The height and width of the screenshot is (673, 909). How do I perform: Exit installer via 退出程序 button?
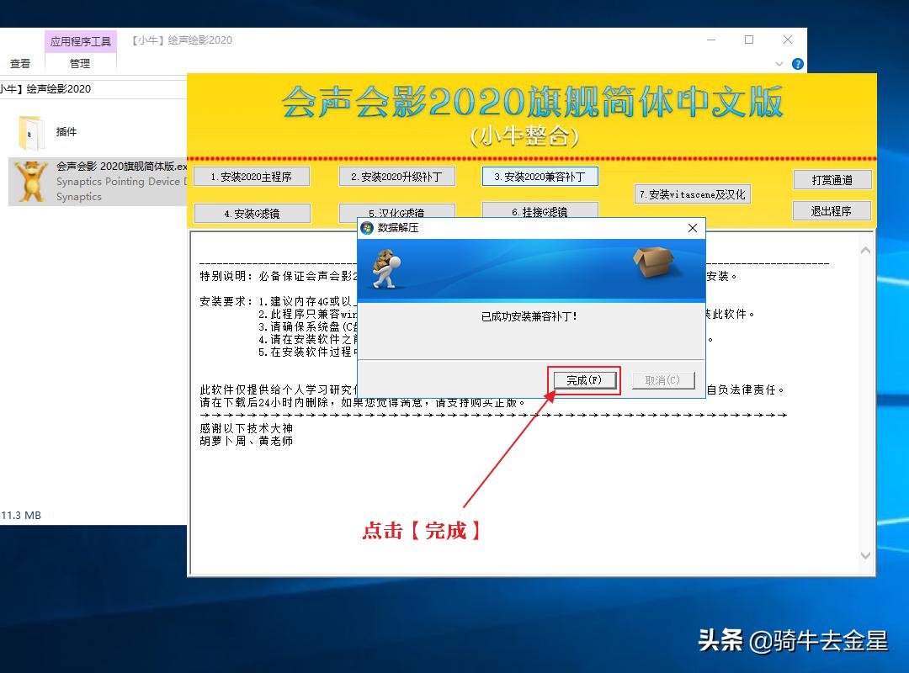832,210
